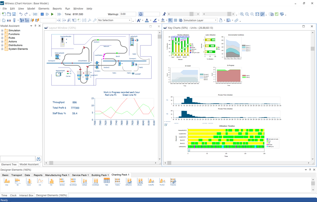The width and height of the screenshot is (317, 202).
Task: Select the Table designer element
Action: coord(107,182)
